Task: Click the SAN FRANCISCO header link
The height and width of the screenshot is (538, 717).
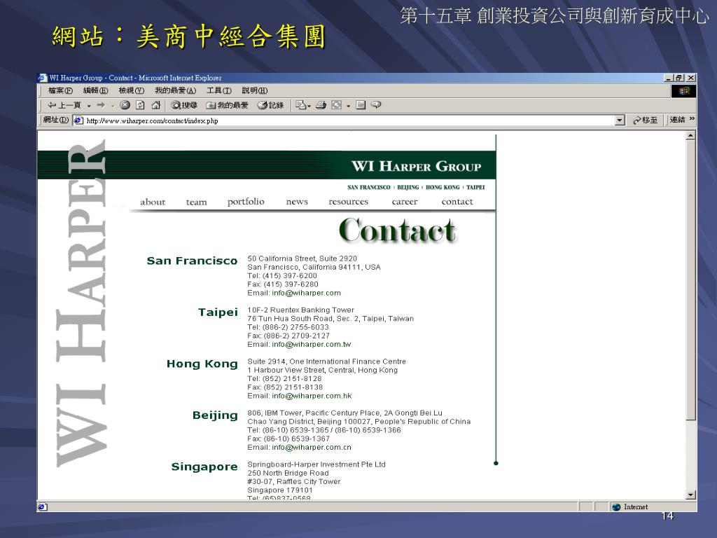Action: click(x=368, y=188)
